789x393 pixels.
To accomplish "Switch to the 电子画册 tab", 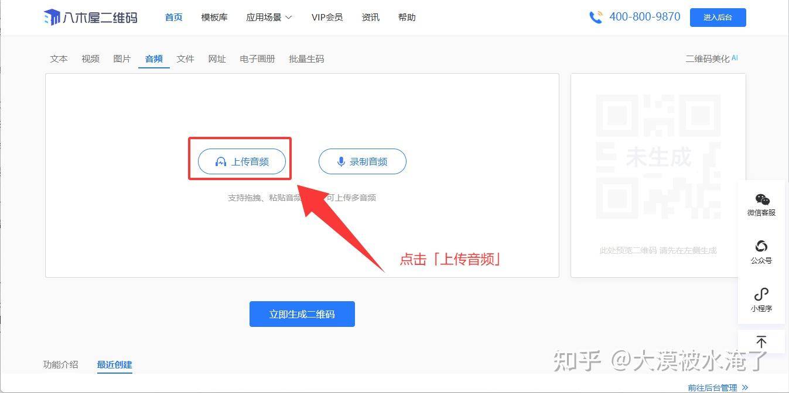I will pyautogui.click(x=257, y=58).
